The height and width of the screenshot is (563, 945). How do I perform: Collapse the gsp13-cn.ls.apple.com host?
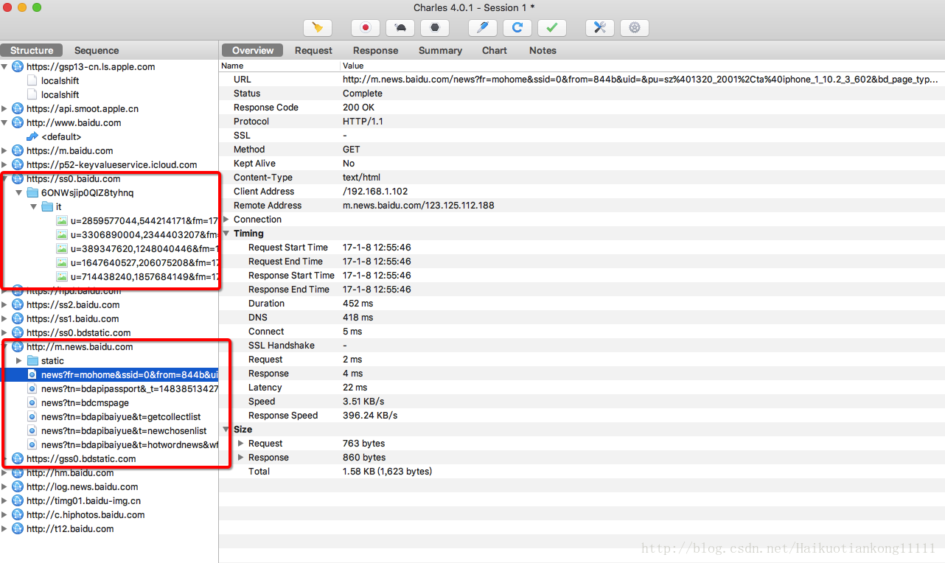(5, 66)
